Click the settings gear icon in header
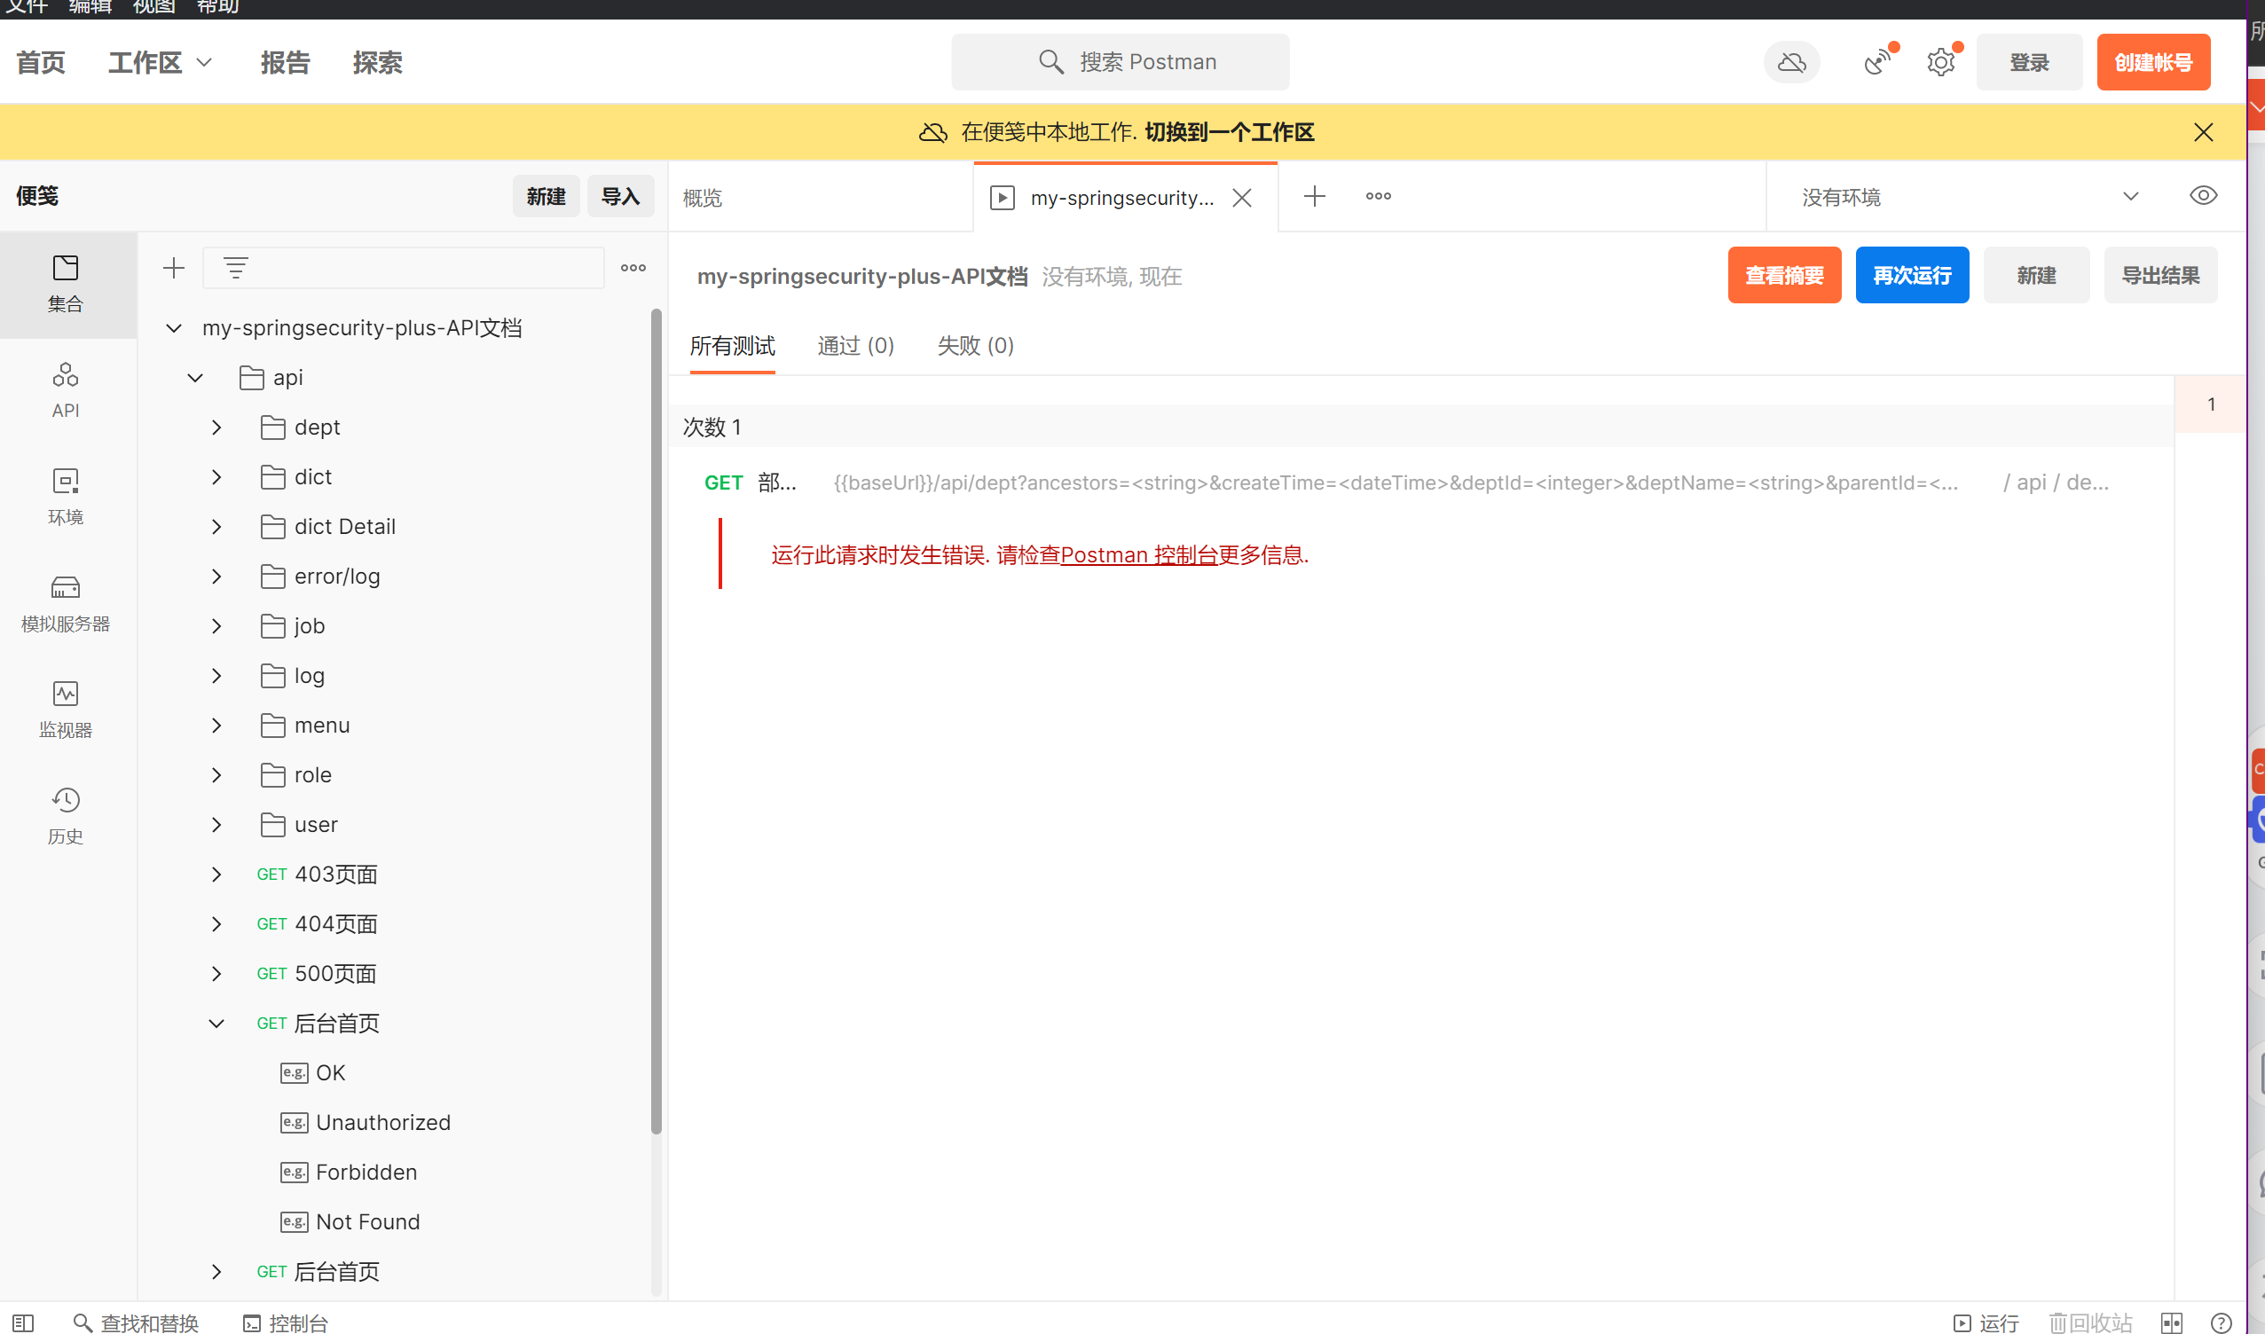2265x1334 pixels. [x=1940, y=62]
